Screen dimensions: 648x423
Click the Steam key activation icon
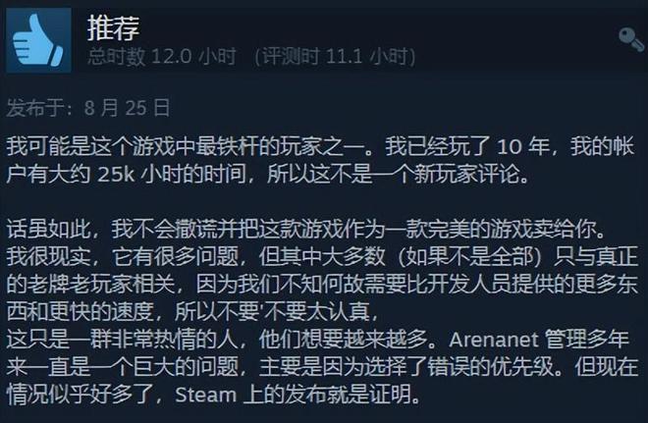pyautogui.click(x=630, y=39)
